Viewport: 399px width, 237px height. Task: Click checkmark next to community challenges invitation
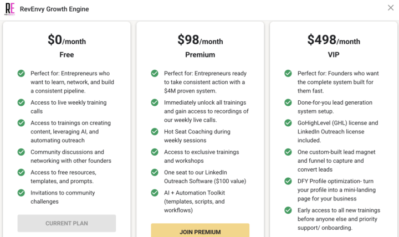pyautogui.click(x=21, y=193)
